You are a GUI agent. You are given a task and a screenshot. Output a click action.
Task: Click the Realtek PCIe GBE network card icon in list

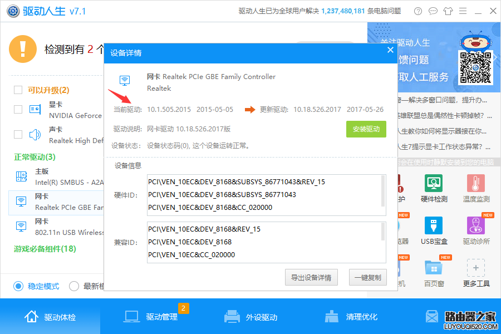(21, 202)
